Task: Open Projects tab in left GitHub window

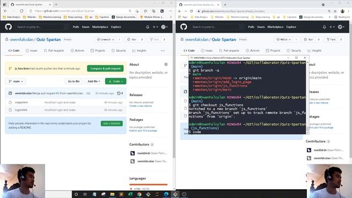Action: [x=98, y=51]
